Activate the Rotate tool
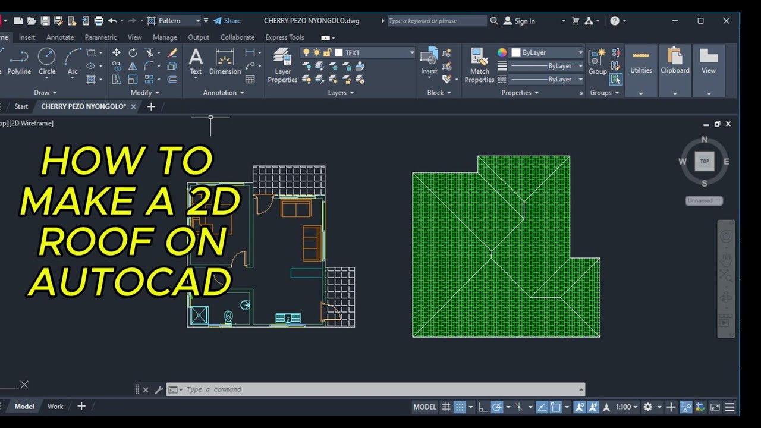This screenshot has width=761, height=428. click(133, 53)
